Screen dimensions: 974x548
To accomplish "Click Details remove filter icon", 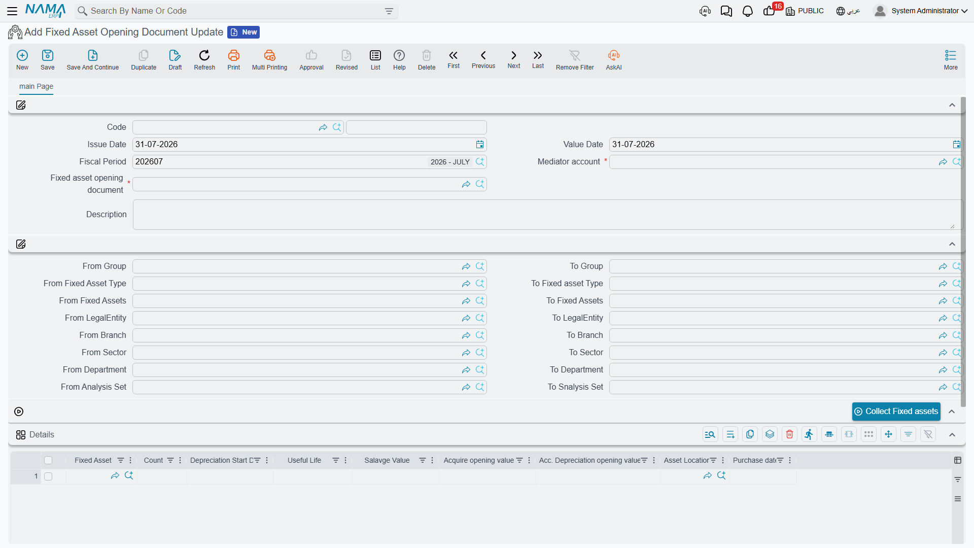I will pos(928,434).
